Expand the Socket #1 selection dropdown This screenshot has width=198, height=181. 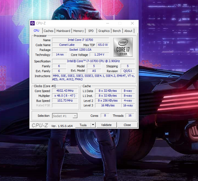pos(75,116)
